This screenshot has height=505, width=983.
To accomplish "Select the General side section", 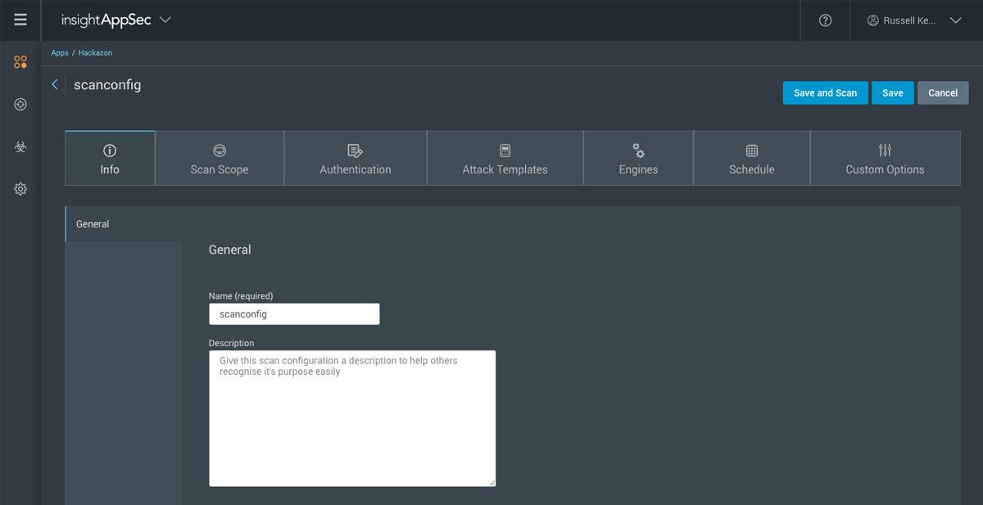I will [x=124, y=223].
